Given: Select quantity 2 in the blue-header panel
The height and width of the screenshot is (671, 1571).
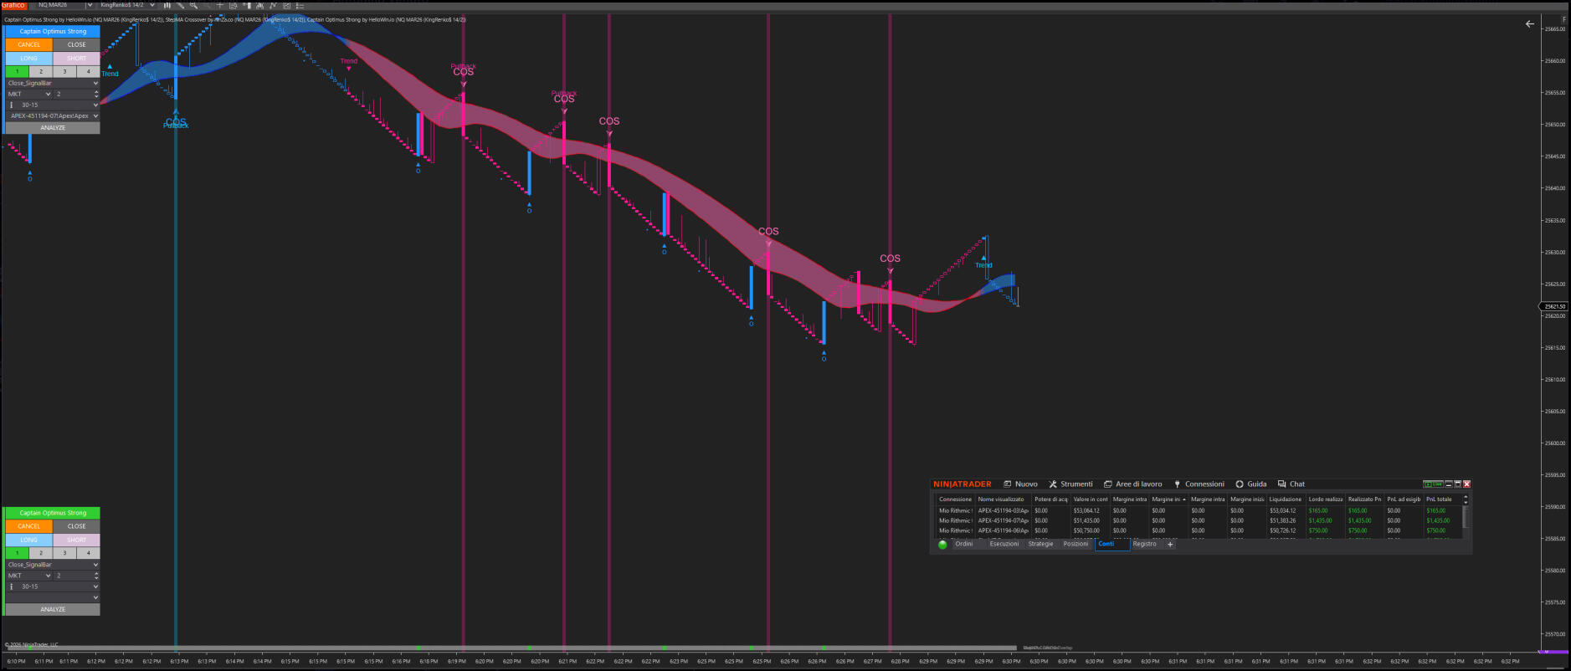Looking at the screenshot, I should click(41, 71).
